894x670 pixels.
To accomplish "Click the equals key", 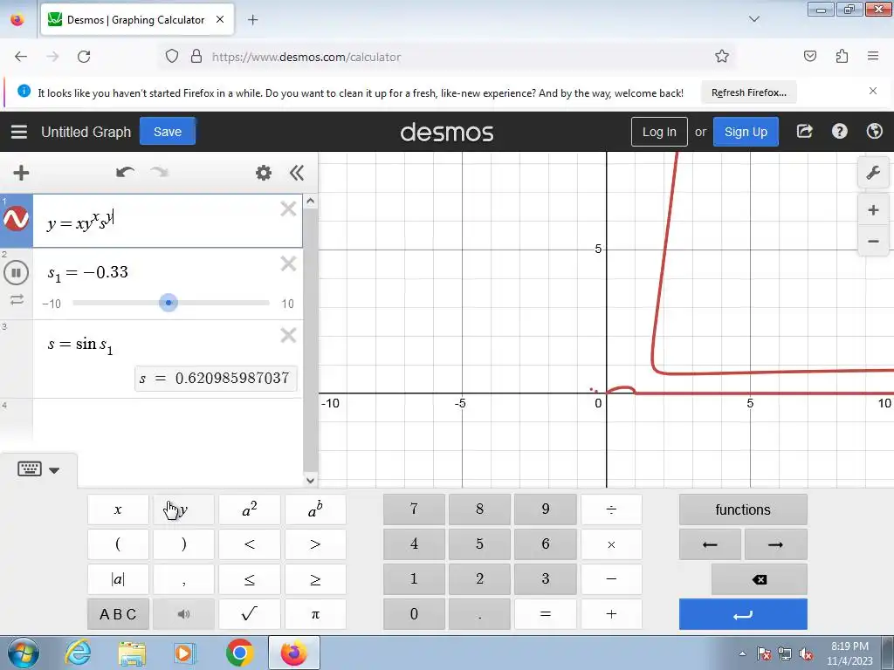I will [x=546, y=613].
